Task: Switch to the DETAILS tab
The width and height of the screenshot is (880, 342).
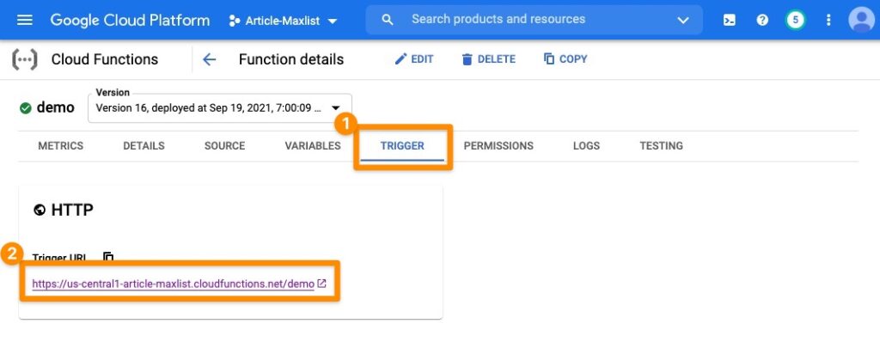Action: [144, 146]
